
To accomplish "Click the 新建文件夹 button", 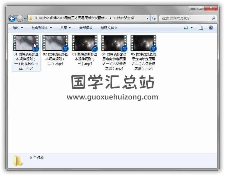I will click(109, 28).
